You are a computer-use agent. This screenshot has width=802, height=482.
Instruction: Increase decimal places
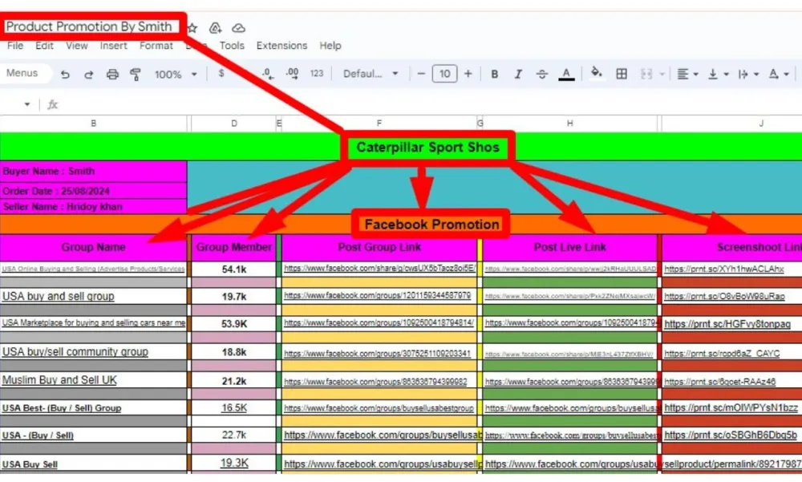click(293, 74)
